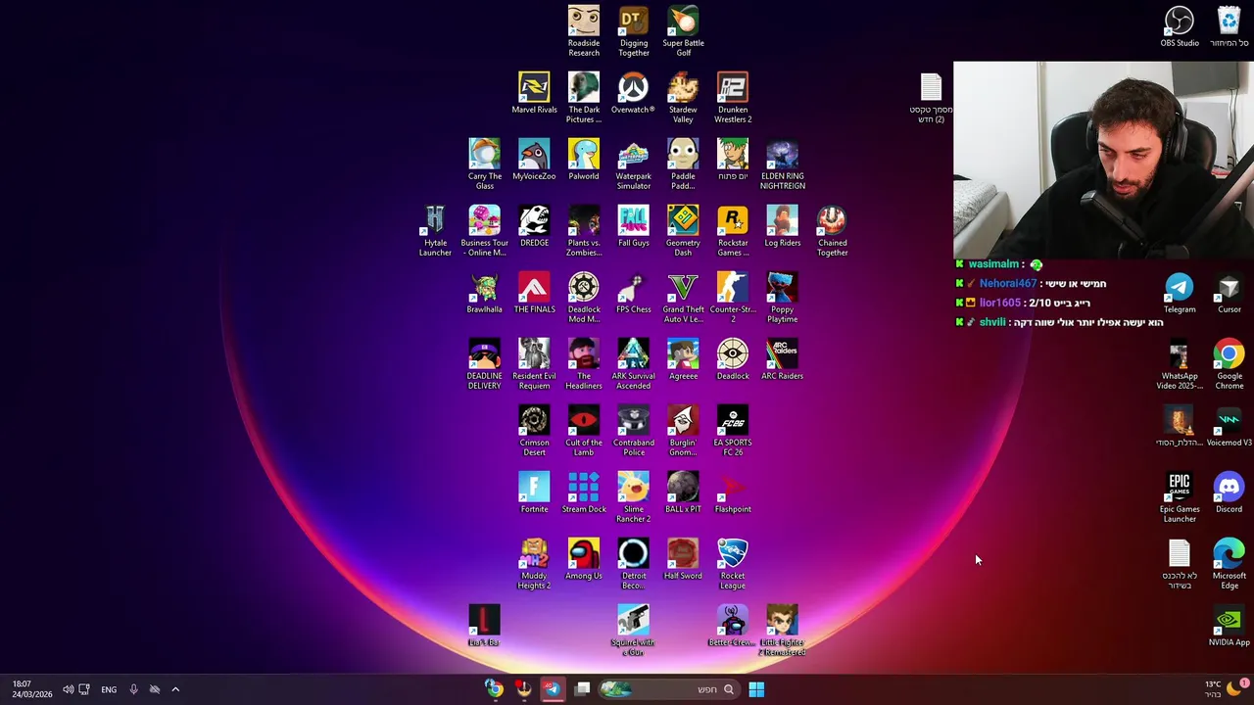Open Chained Together shortcut
This screenshot has width=1254, height=705.
(832, 231)
